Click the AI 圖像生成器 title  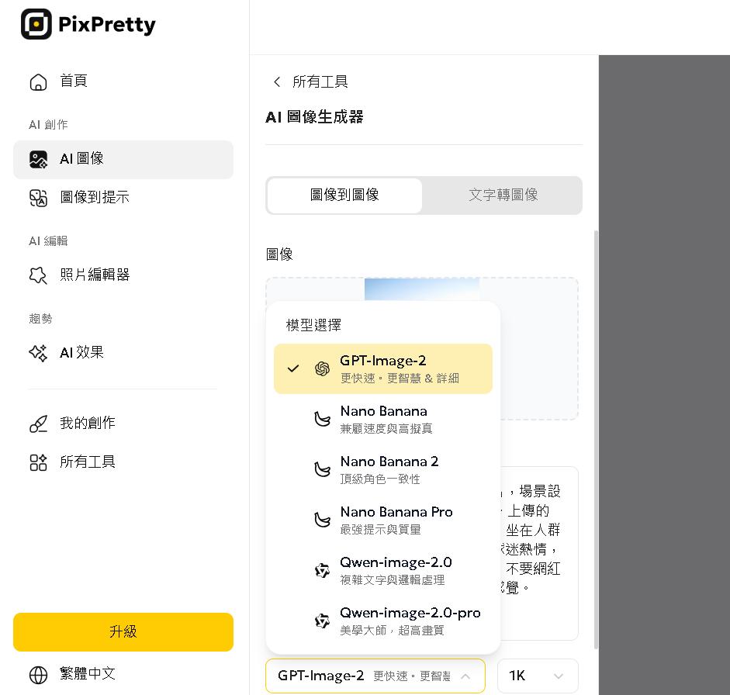click(x=314, y=117)
